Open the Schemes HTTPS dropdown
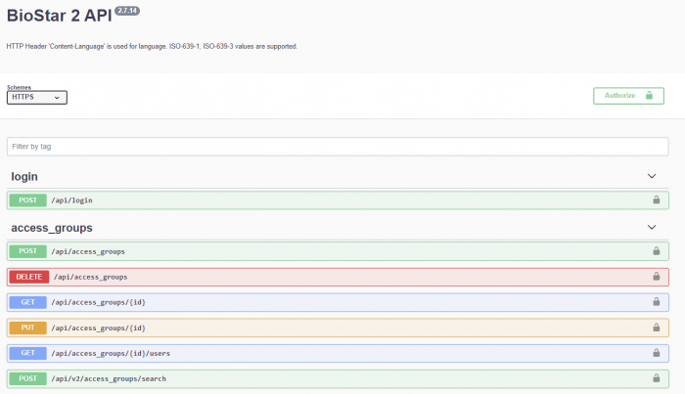The width and height of the screenshot is (685, 394). tap(36, 98)
